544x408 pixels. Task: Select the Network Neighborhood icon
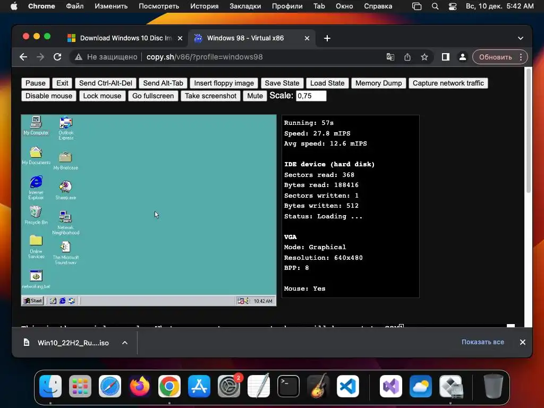click(65, 223)
